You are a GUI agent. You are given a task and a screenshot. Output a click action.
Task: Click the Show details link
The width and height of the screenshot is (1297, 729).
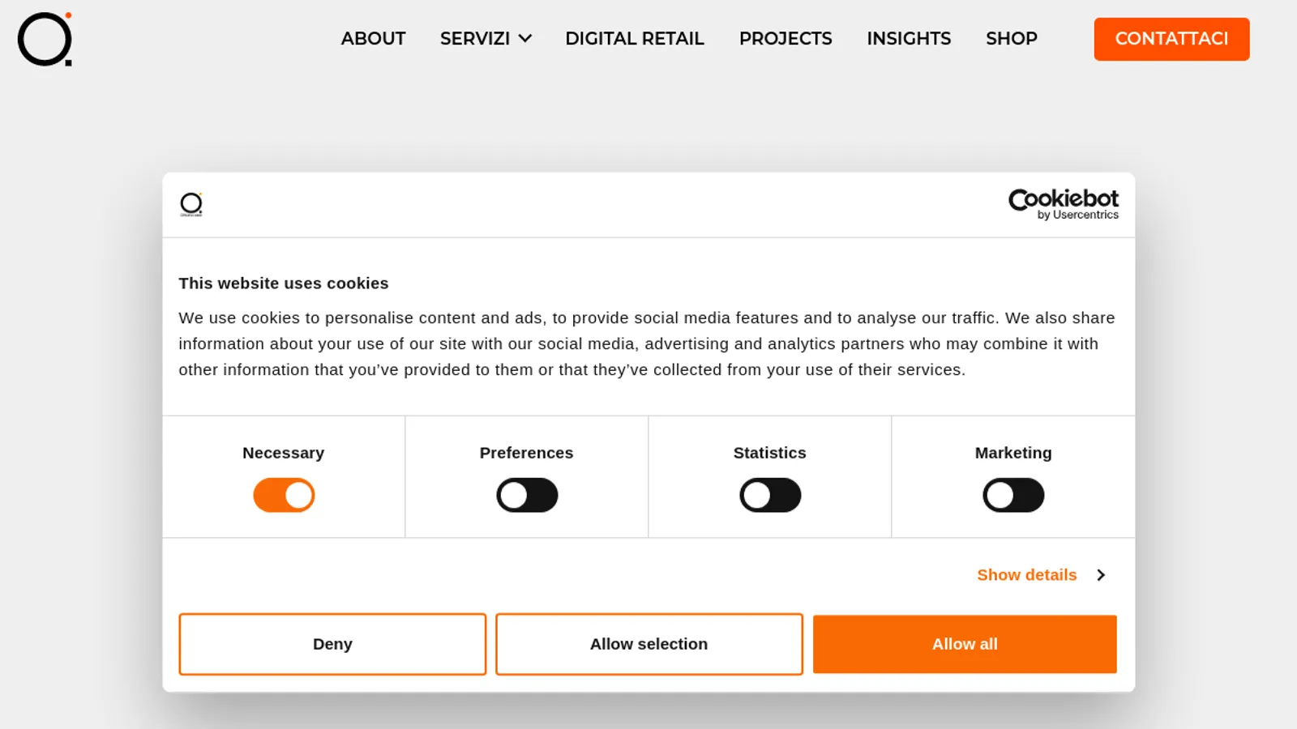[x=1026, y=575]
